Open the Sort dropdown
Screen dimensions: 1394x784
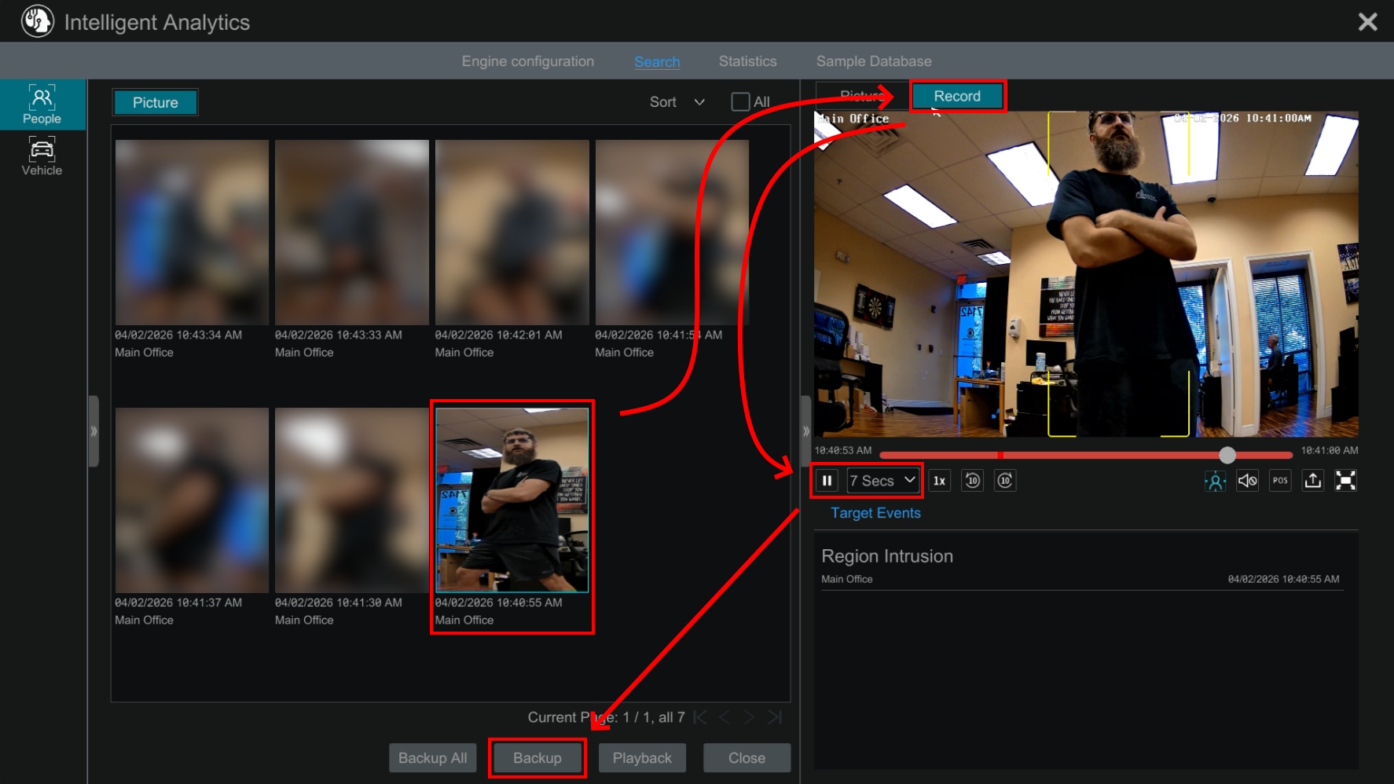coord(677,102)
